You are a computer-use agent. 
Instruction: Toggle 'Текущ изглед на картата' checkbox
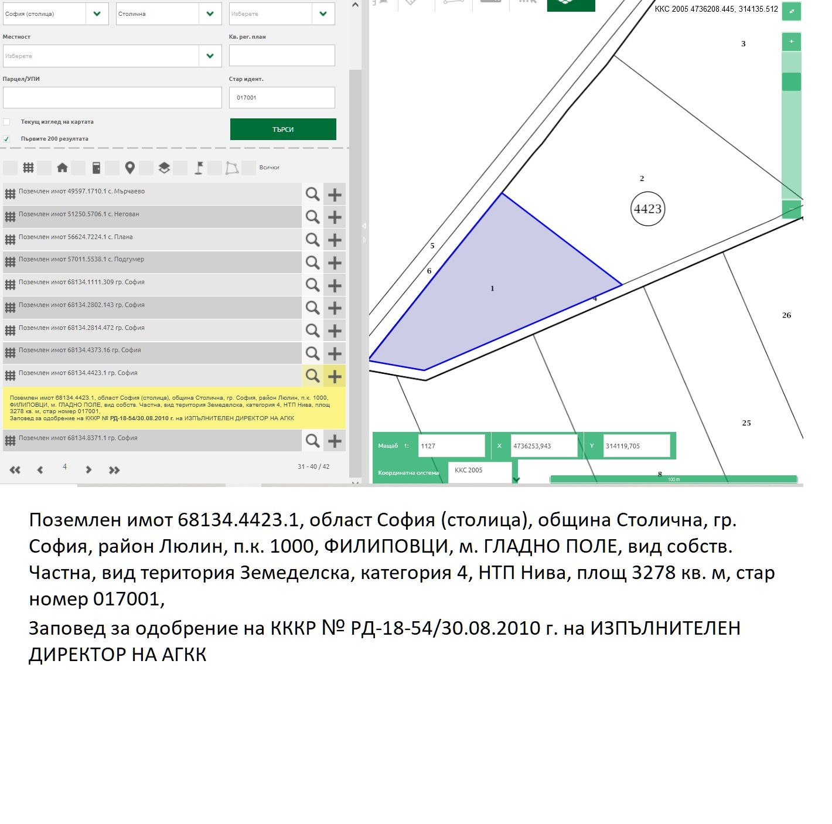pos(6,122)
